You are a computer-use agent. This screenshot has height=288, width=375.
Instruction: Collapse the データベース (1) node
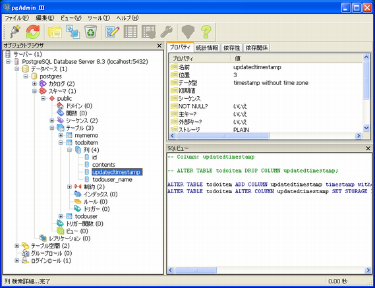click(16, 69)
